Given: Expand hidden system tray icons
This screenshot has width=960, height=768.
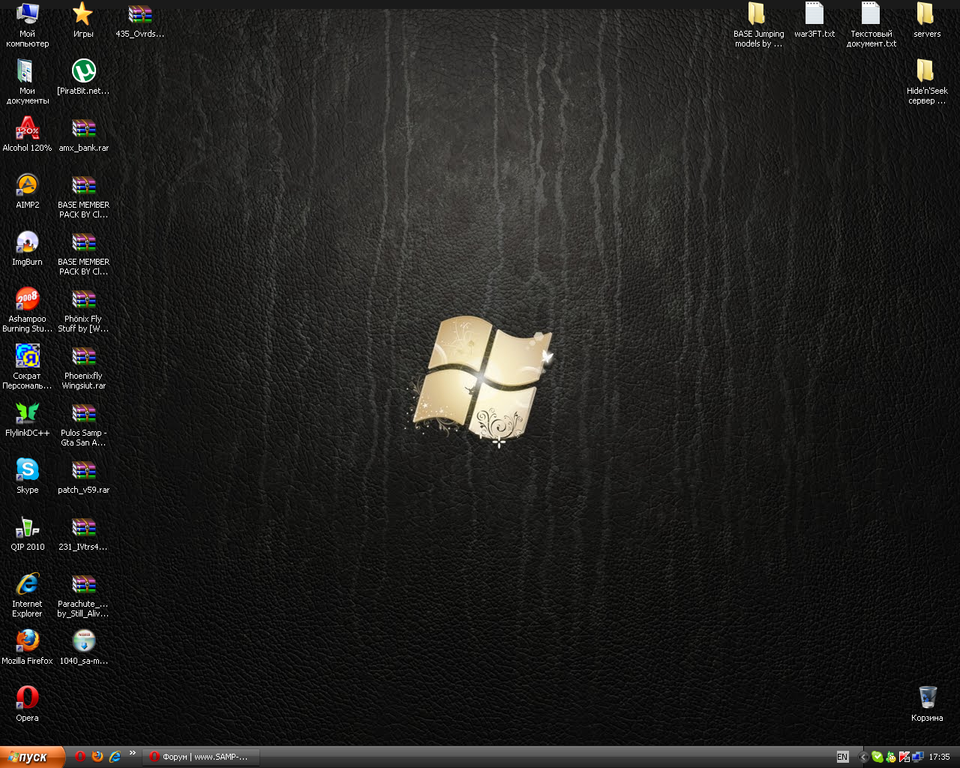Looking at the screenshot, I should coord(863,757).
